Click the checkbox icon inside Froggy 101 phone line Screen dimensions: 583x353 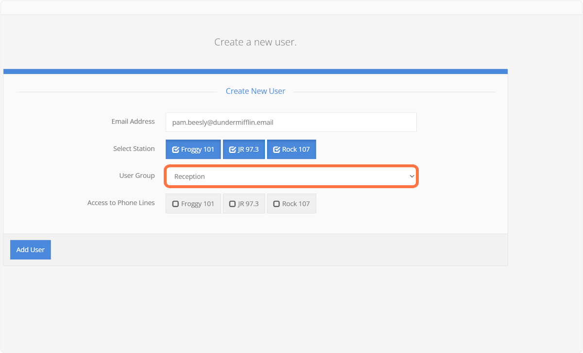tap(176, 203)
